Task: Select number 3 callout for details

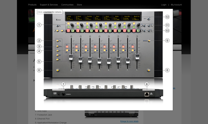Action: pyautogui.click(x=39, y=46)
